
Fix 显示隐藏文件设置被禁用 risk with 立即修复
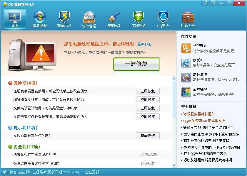coord(148,117)
